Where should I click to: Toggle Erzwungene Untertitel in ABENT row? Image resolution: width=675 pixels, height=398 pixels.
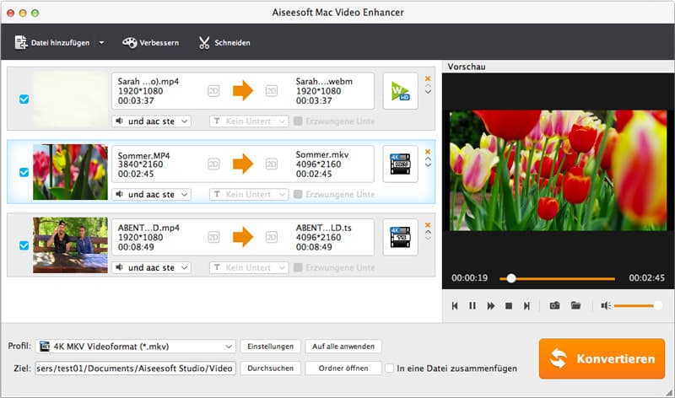[x=298, y=267]
